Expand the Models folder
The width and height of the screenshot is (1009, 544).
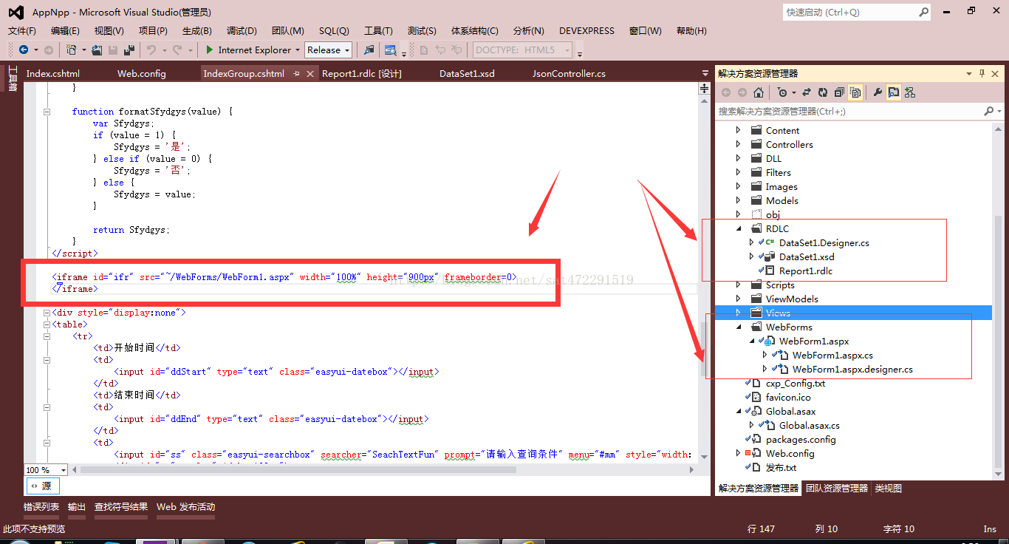[x=738, y=200]
